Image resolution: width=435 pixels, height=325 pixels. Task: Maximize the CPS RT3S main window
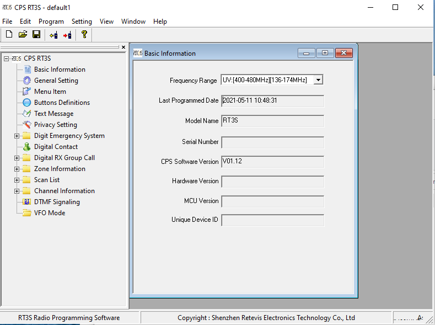click(395, 7)
